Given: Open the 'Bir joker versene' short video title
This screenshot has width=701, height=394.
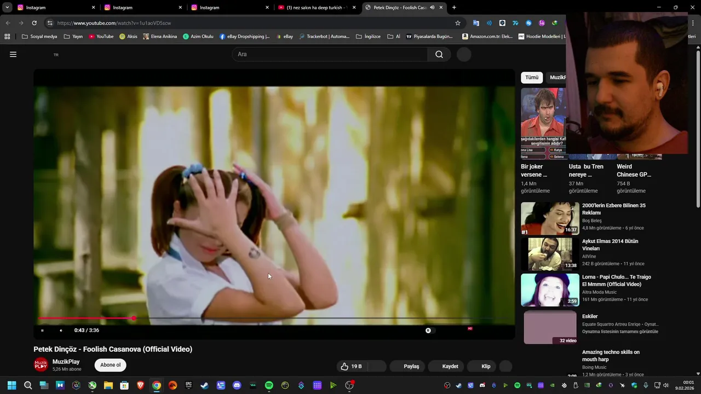Looking at the screenshot, I should click(x=534, y=171).
